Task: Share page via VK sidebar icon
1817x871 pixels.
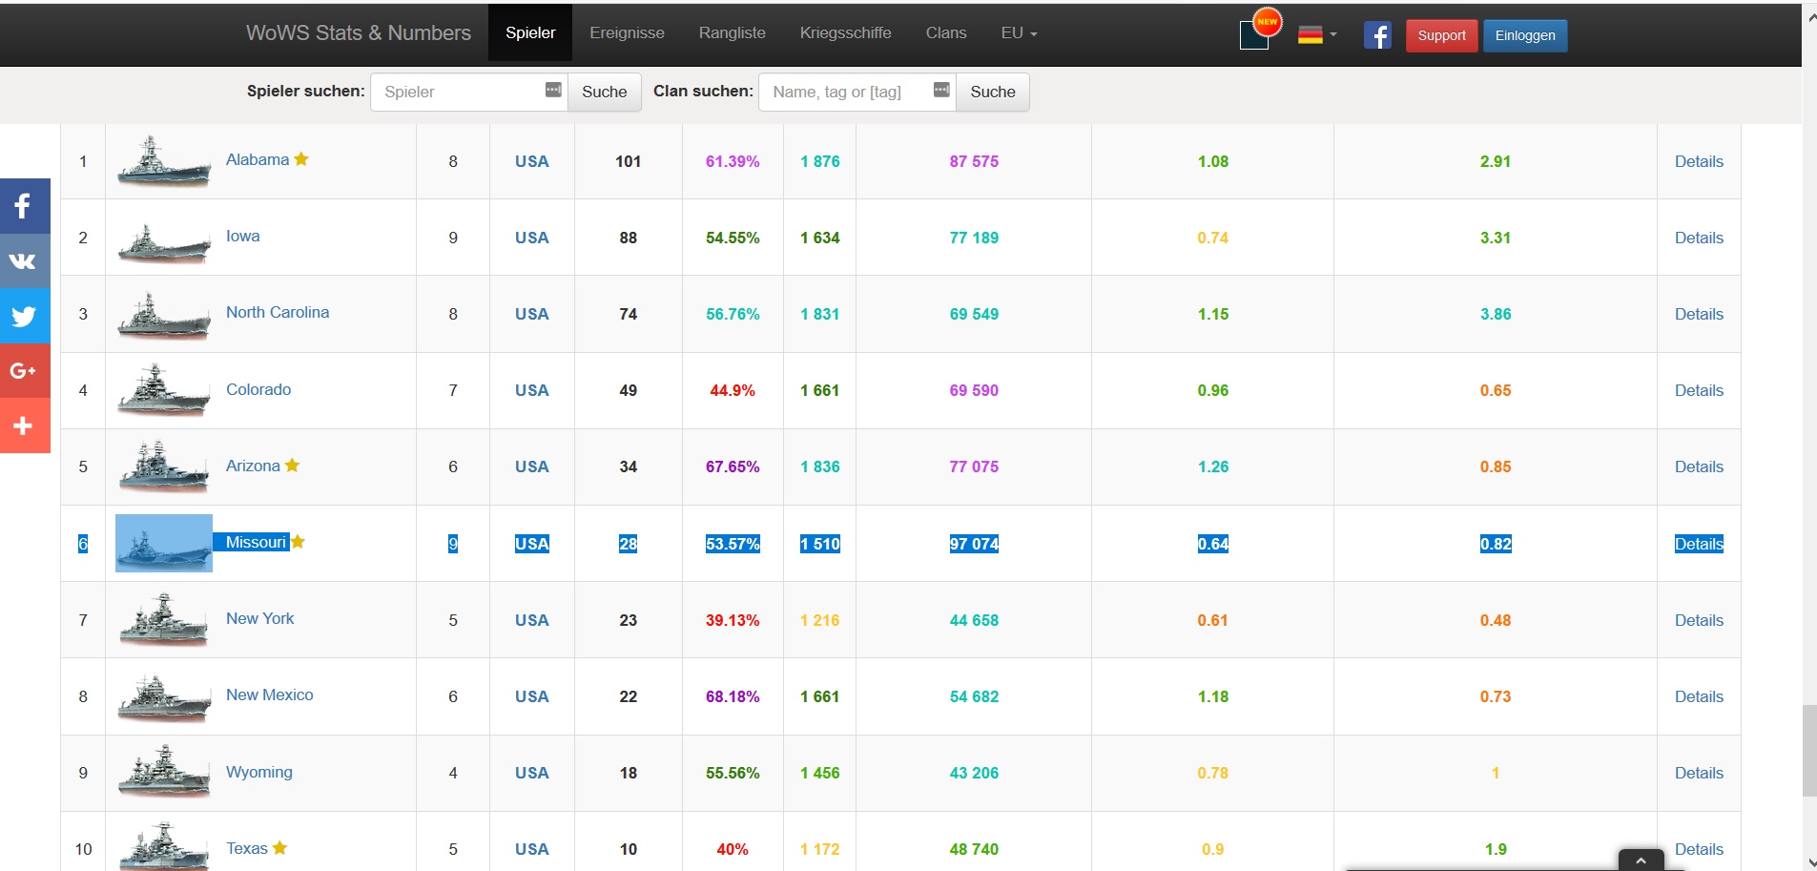Action: [25, 260]
